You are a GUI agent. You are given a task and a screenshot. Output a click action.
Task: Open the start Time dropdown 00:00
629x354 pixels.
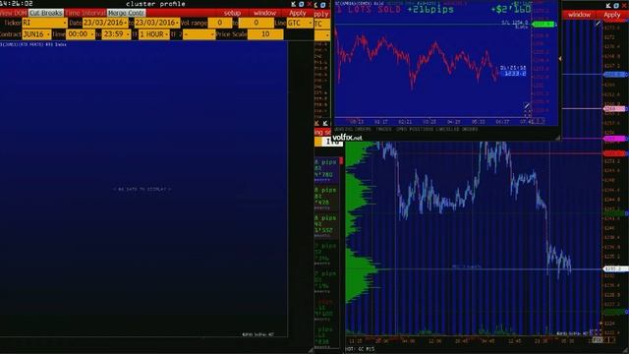pyautogui.click(x=81, y=34)
